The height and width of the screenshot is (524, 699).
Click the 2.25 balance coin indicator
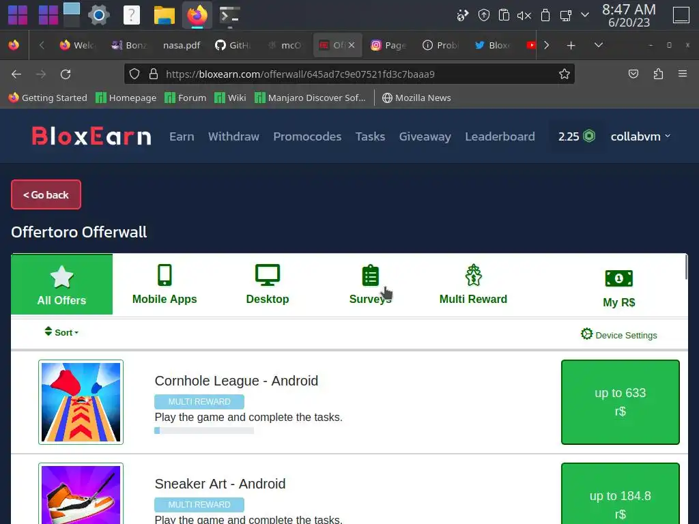[x=576, y=136]
